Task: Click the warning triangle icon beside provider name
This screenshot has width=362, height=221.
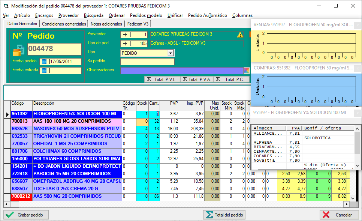Action: point(240,35)
